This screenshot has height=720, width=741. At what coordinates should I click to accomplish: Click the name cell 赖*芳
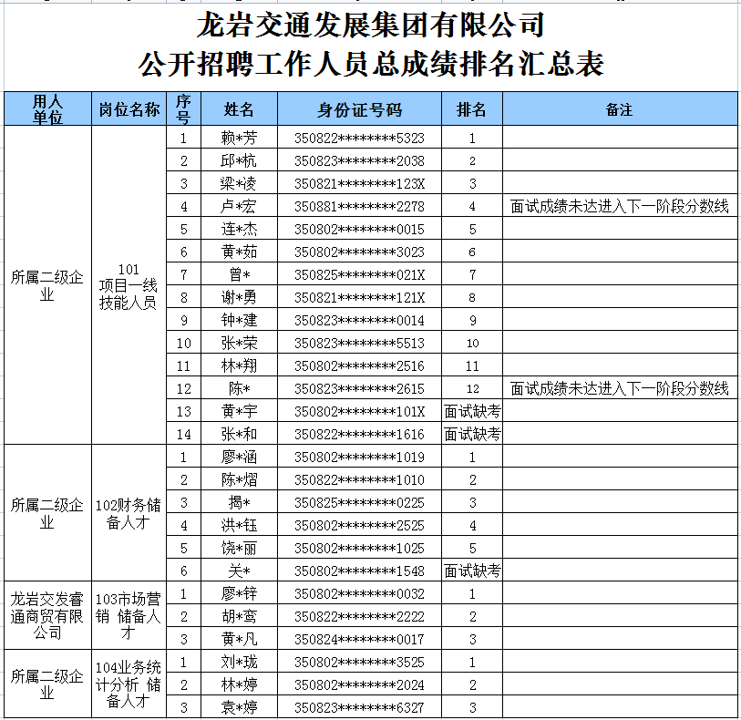tap(239, 138)
